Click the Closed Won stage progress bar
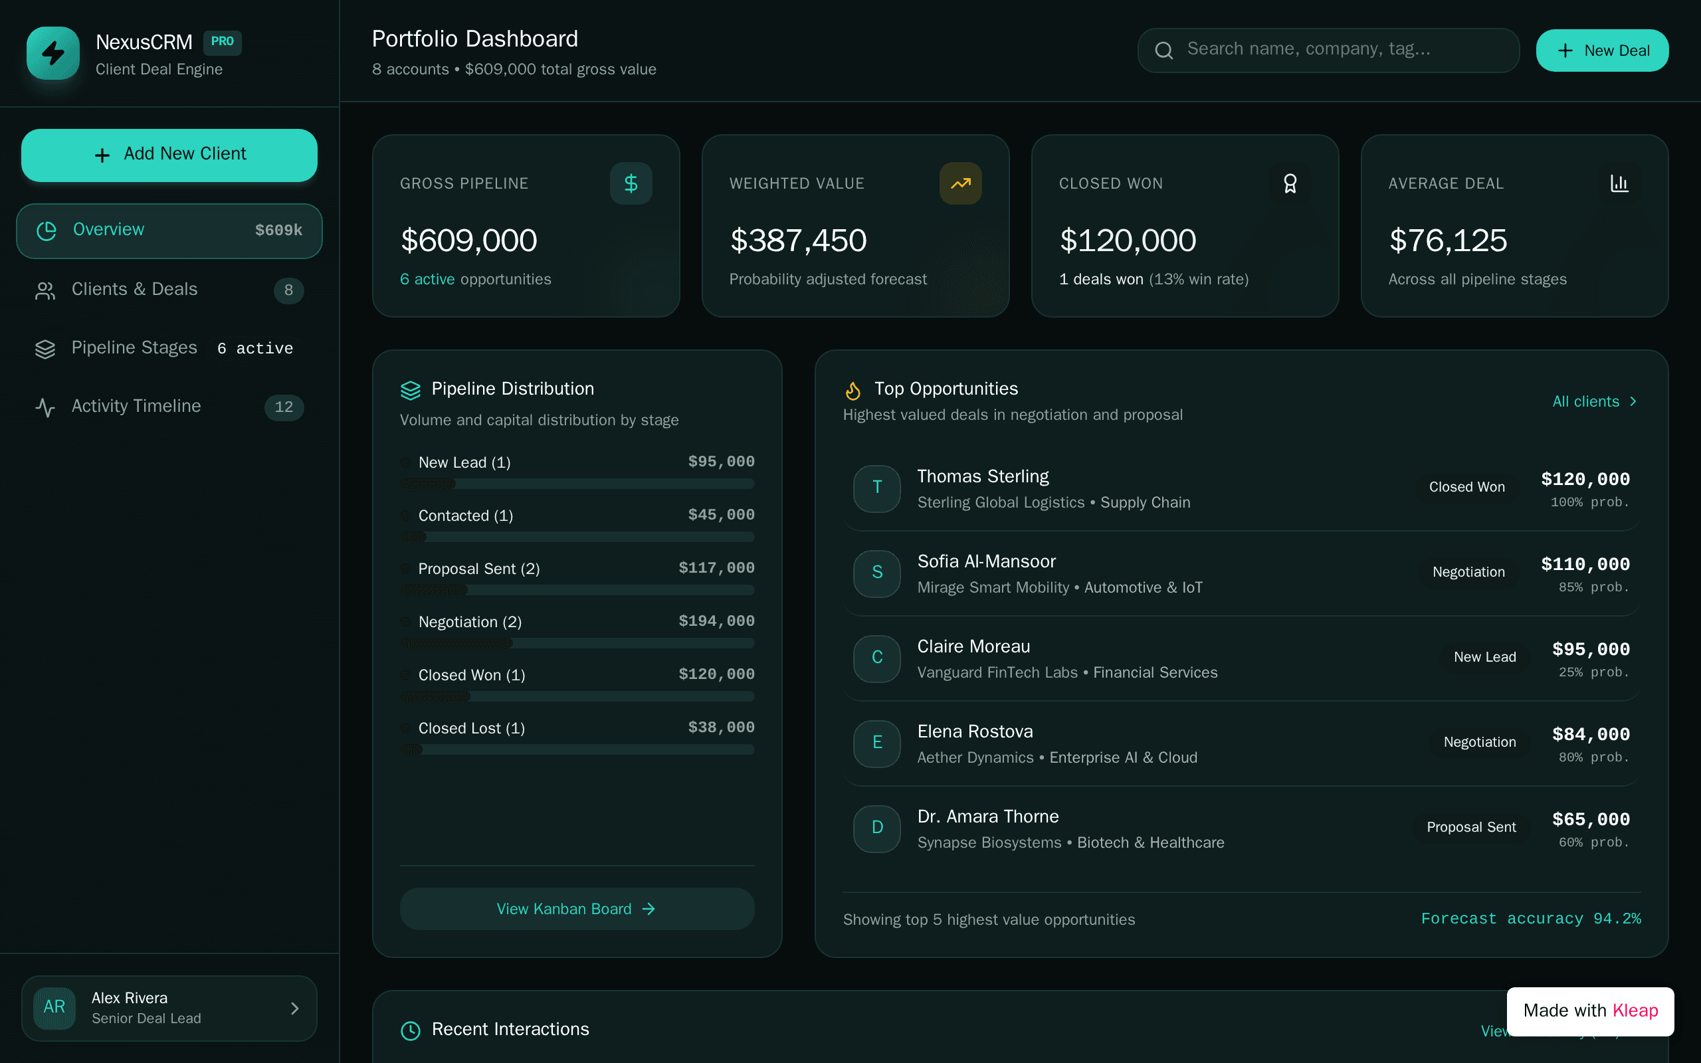The height and width of the screenshot is (1063, 1701). (x=577, y=696)
